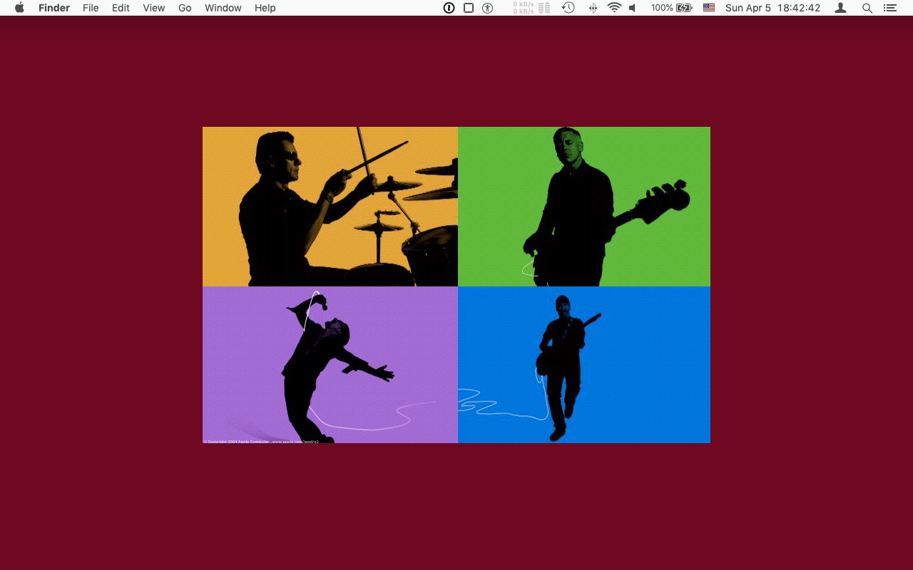Open the battery status 100% indicator

[671, 8]
